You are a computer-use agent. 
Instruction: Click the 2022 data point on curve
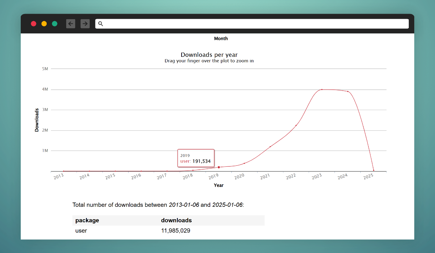coord(296,125)
